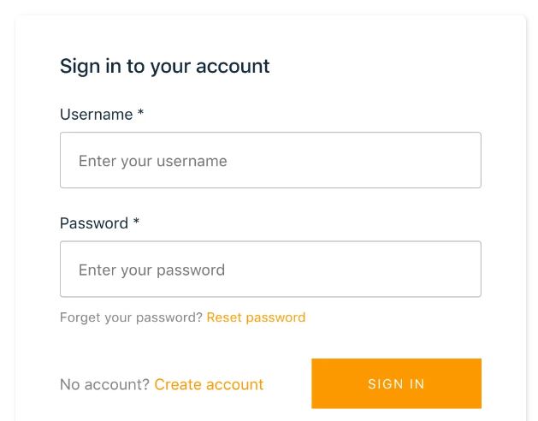Click the asterisk beside Password
The image size is (538, 421).
[x=136, y=222]
